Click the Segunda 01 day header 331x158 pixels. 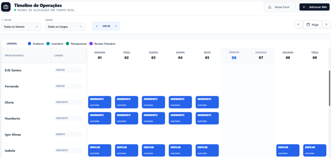(x=100, y=56)
